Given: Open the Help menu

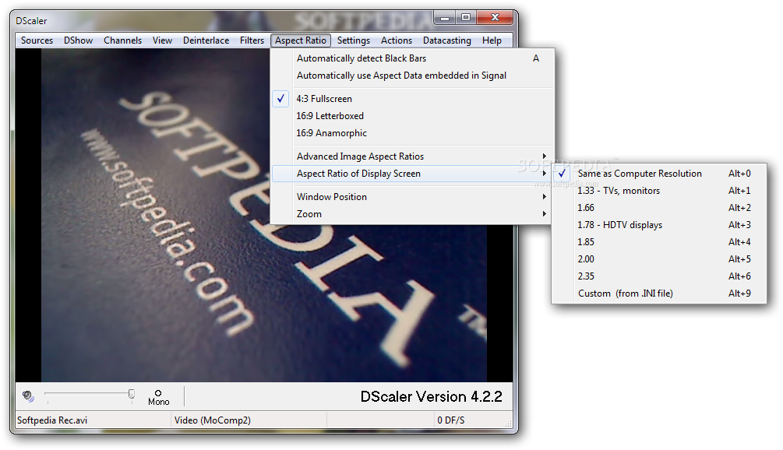Looking at the screenshot, I should [x=492, y=40].
